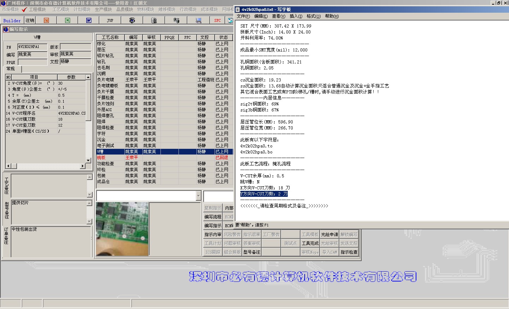Click the Word export toolbar icon

pos(89,20)
